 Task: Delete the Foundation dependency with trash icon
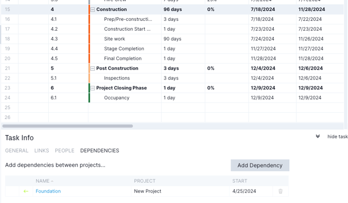[280, 191]
